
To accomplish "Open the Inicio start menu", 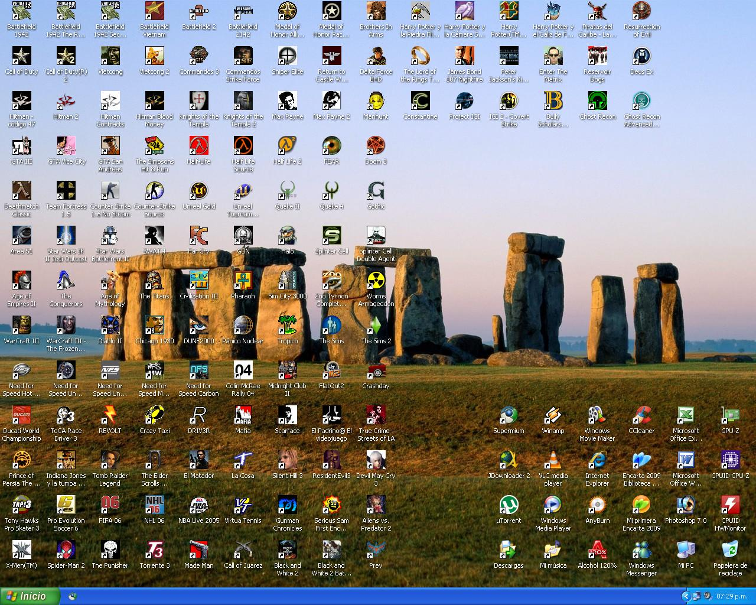I will [30, 596].
